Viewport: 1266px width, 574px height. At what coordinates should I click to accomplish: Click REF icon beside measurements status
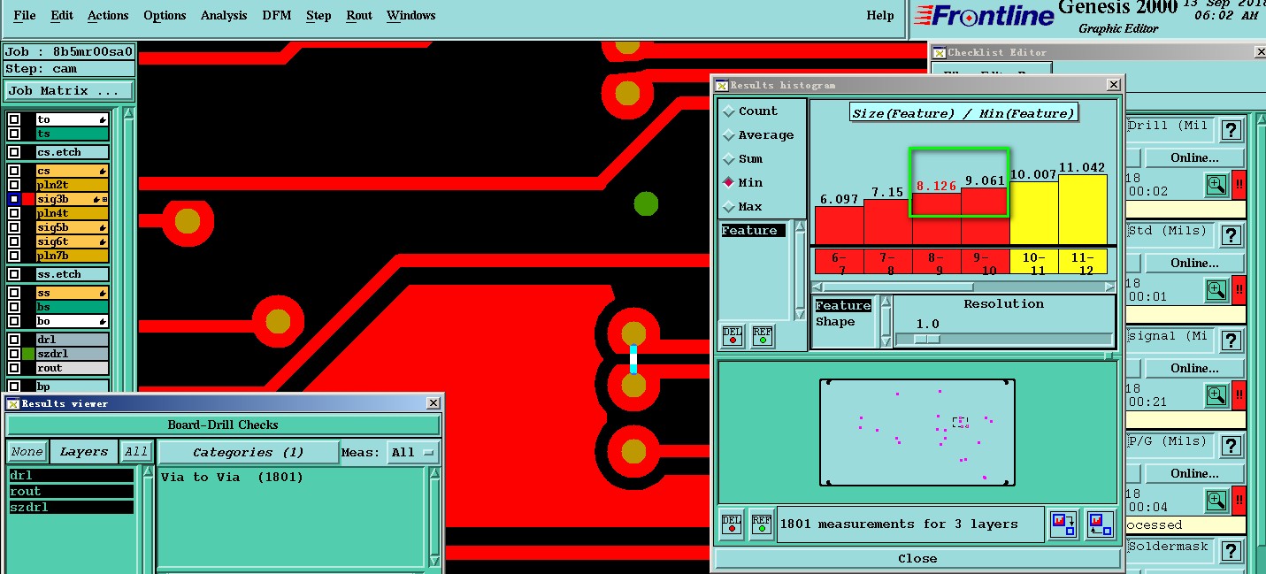click(762, 524)
